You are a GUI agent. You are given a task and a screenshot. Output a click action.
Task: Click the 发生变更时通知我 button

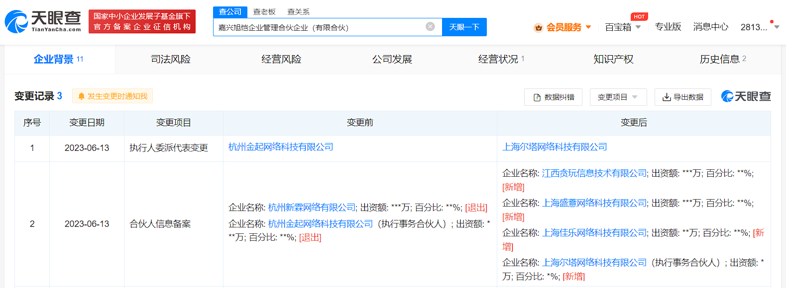click(x=112, y=96)
